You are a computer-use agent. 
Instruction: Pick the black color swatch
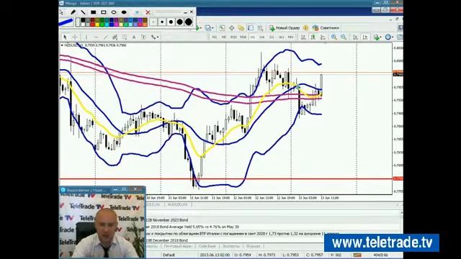pyautogui.click(x=83, y=19)
